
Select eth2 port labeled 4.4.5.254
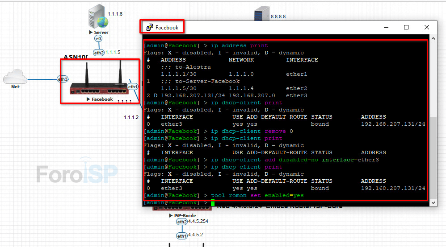(x=181, y=222)
